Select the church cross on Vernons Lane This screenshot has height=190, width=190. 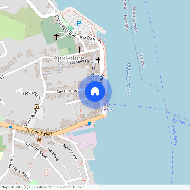(x=98, y=60)
